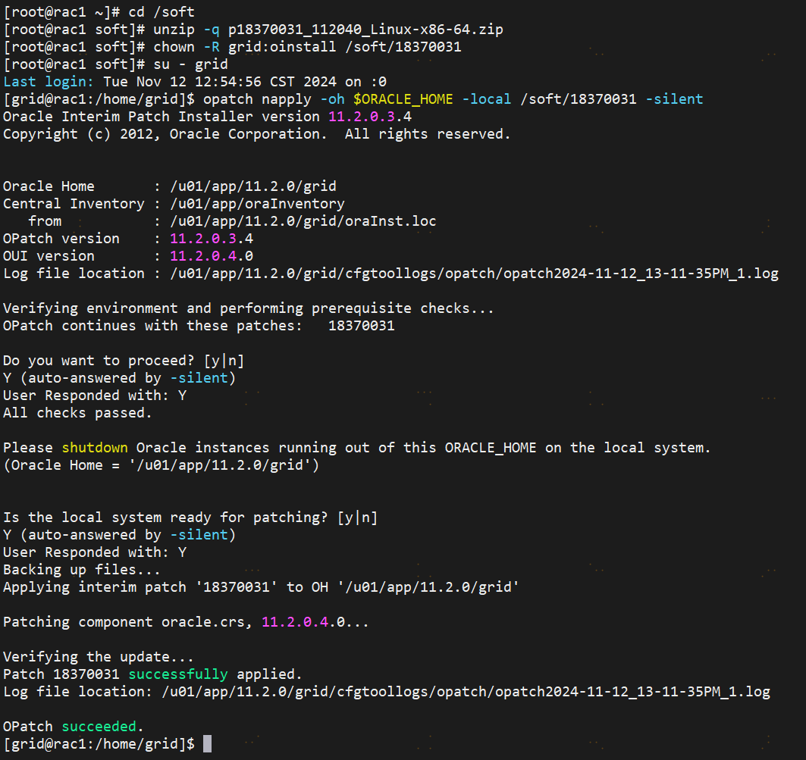Click the 'OPatch succeeded.' message

[74, 727]
